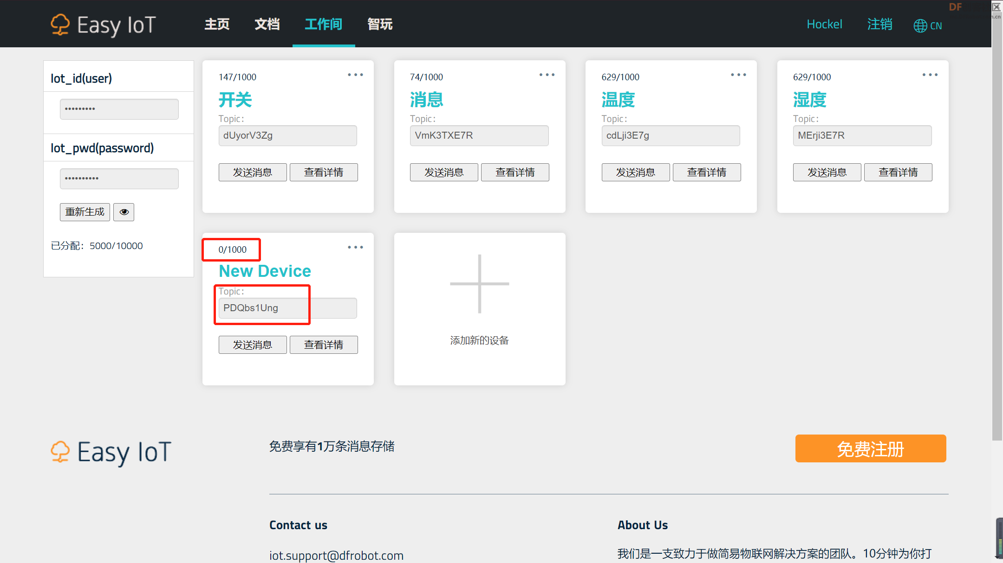Click the 开关 device title

coord(235,100)
